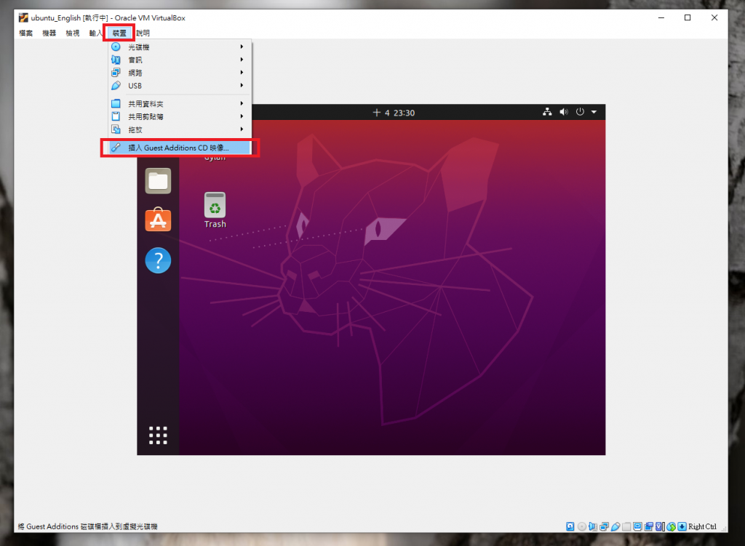Select the 光碟機 menu entry text
The width and height of the screenshot is (745, 546).
point(139,47)
